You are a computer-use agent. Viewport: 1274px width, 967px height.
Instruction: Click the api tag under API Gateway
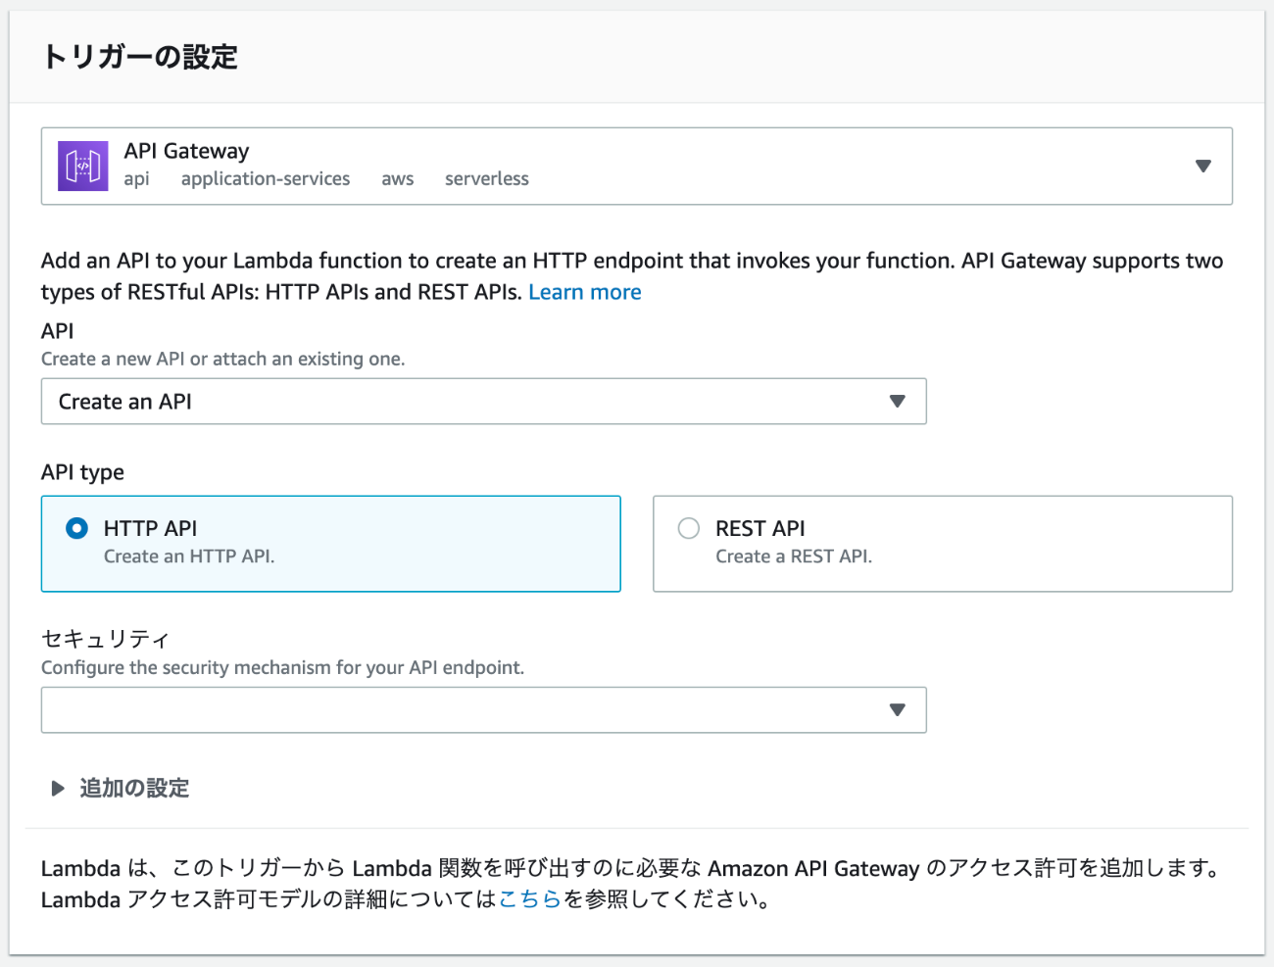pyautogui.click(x=136, y=179)
